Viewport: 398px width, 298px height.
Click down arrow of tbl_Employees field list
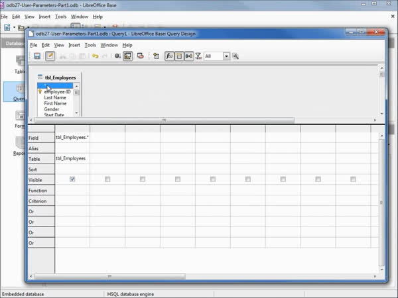pos(77,113)
